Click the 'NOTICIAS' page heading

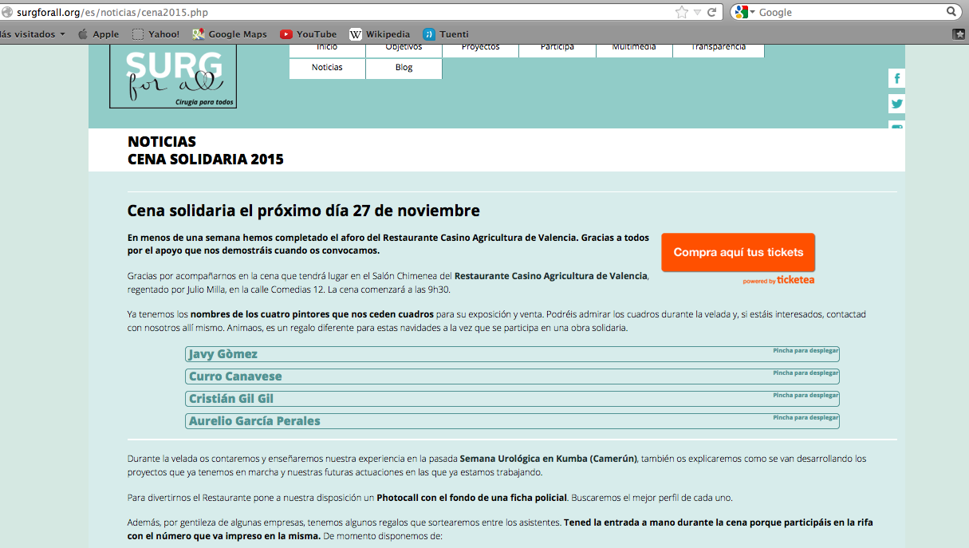click(x=162, y=142)
